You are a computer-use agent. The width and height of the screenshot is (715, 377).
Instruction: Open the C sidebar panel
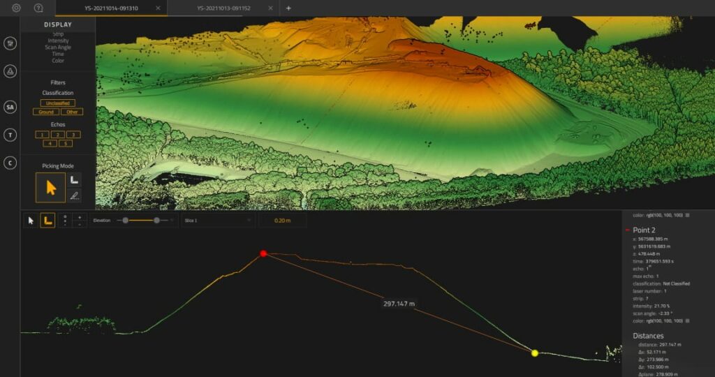pos(10,163)
